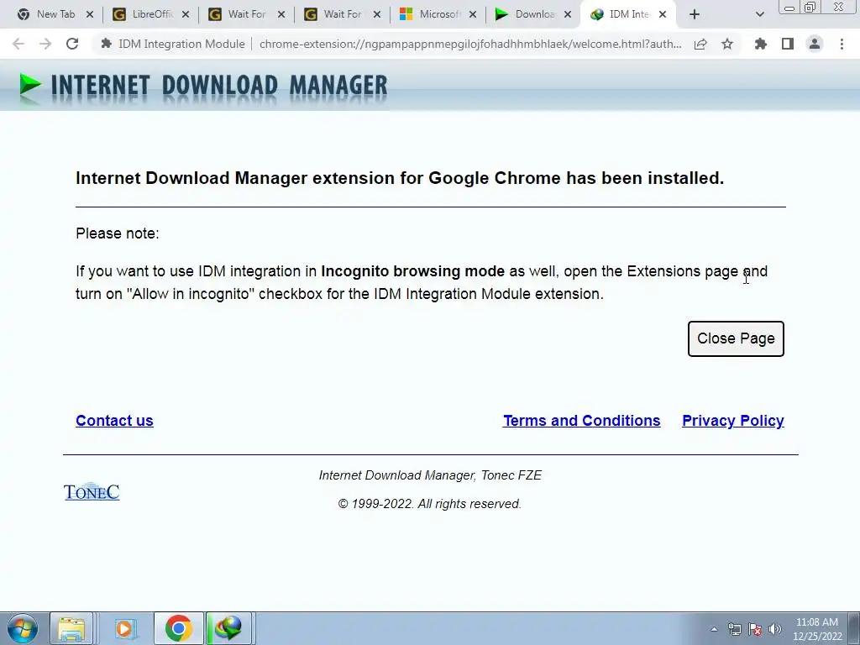
Task: Click the address bar URL
Action: pos(470,44)
